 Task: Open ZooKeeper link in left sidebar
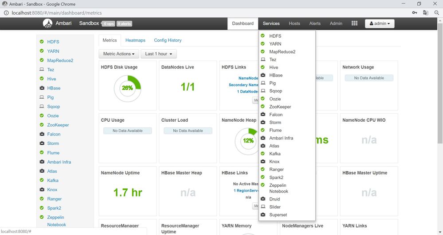58,125
